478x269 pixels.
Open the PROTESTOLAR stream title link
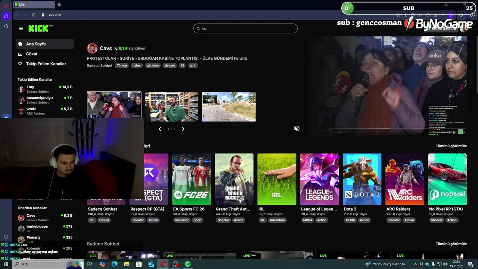[167, 58]
